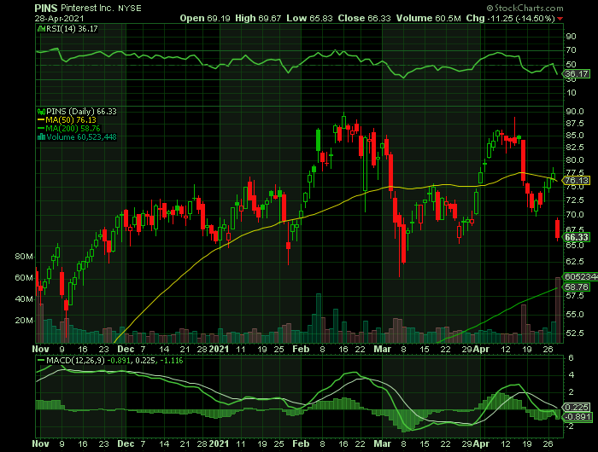598x452 pixels.
Task: Click the green 58.76 MA(200) price tag
Action: coord(577,287)
